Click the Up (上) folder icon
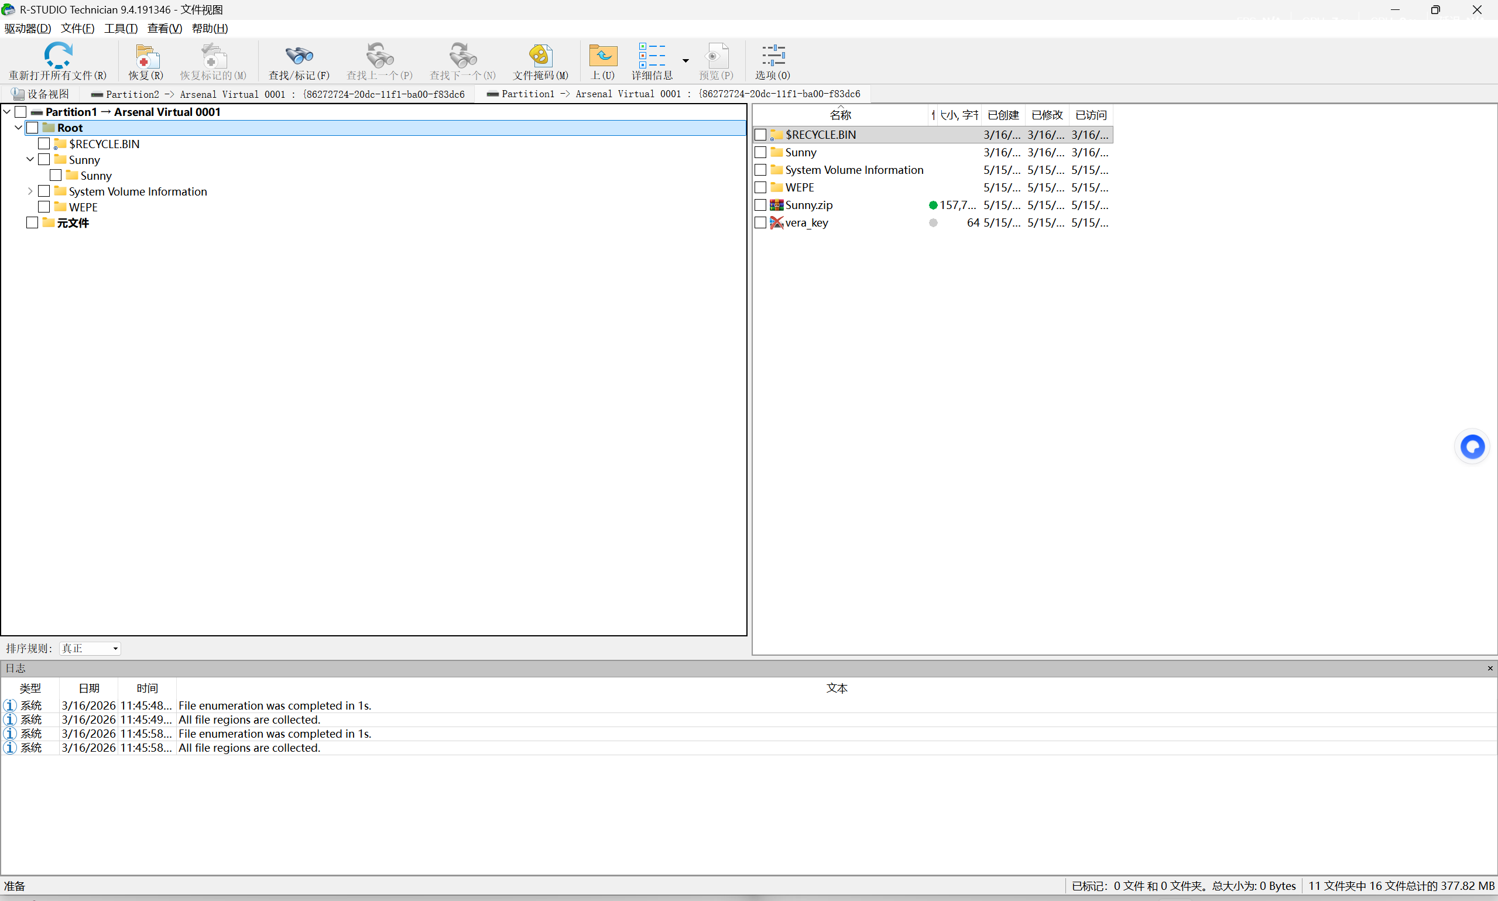Viewport: 1498px width, 901px height. point(602,57)
